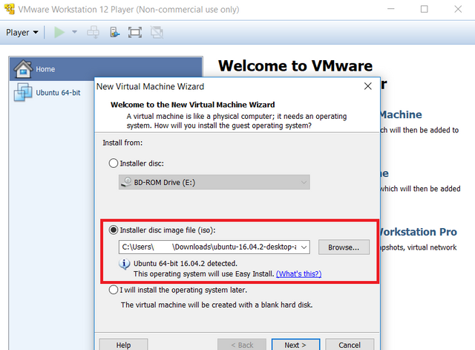Click the removable devices toolbar icon
475x350 pixels.
click(114, 32)
